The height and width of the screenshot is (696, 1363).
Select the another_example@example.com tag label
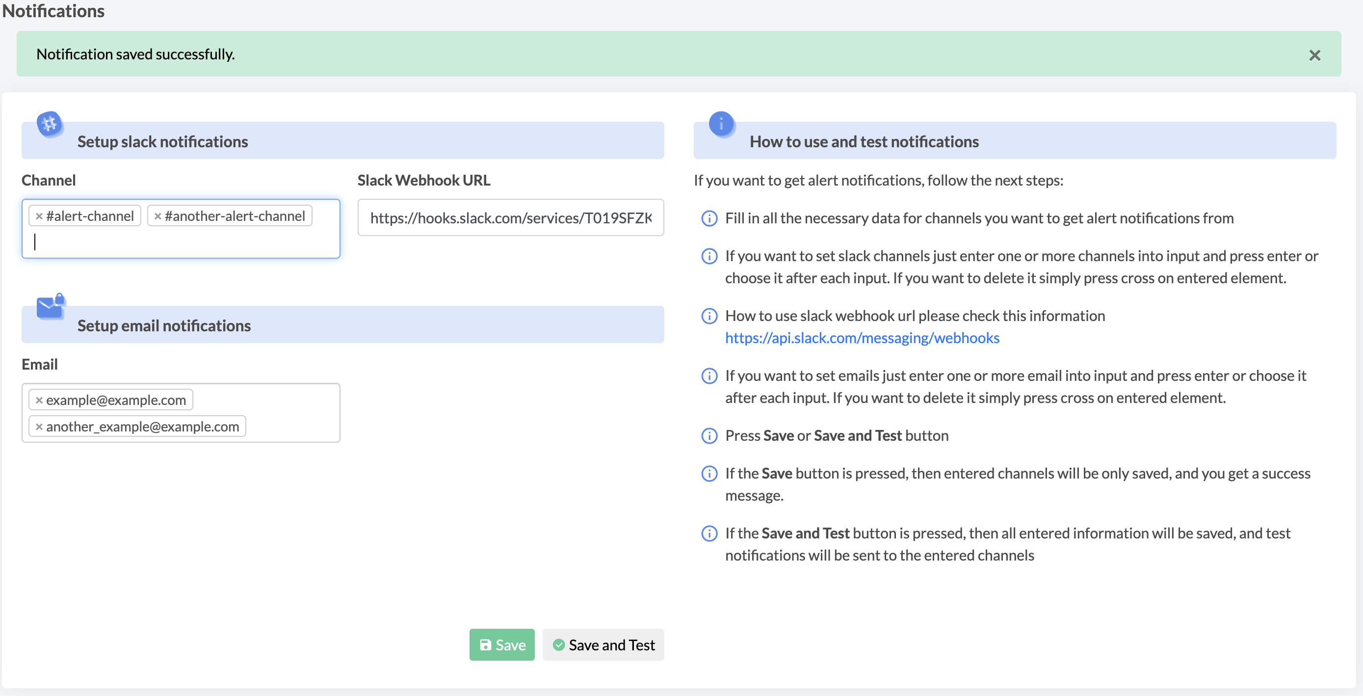(x=142, y=427)
